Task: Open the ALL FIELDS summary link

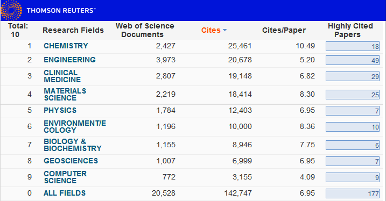Action: (65, 193)
